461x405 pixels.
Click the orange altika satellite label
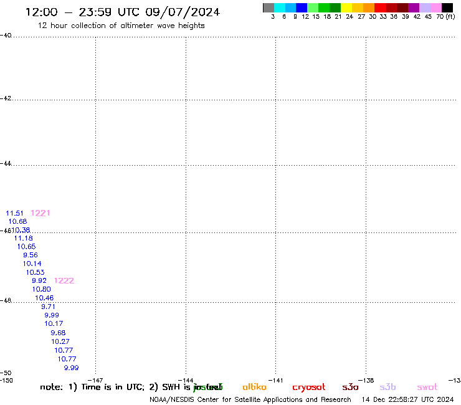(x=254, y=387)
